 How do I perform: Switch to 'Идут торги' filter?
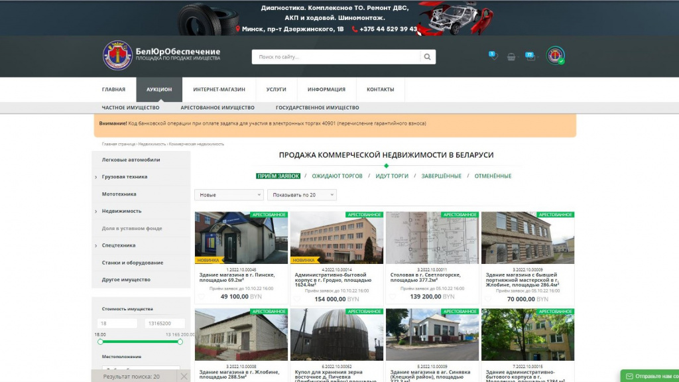392,176
